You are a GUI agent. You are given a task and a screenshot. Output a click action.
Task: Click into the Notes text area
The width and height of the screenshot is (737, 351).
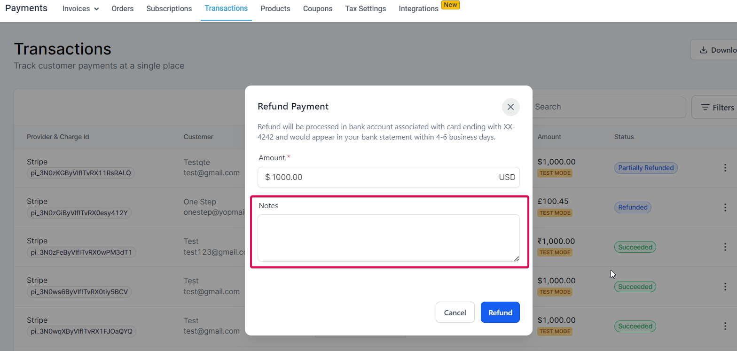[x=389, y=238]
